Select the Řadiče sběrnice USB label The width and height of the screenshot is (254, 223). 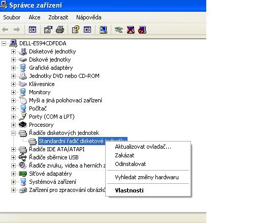54,157
